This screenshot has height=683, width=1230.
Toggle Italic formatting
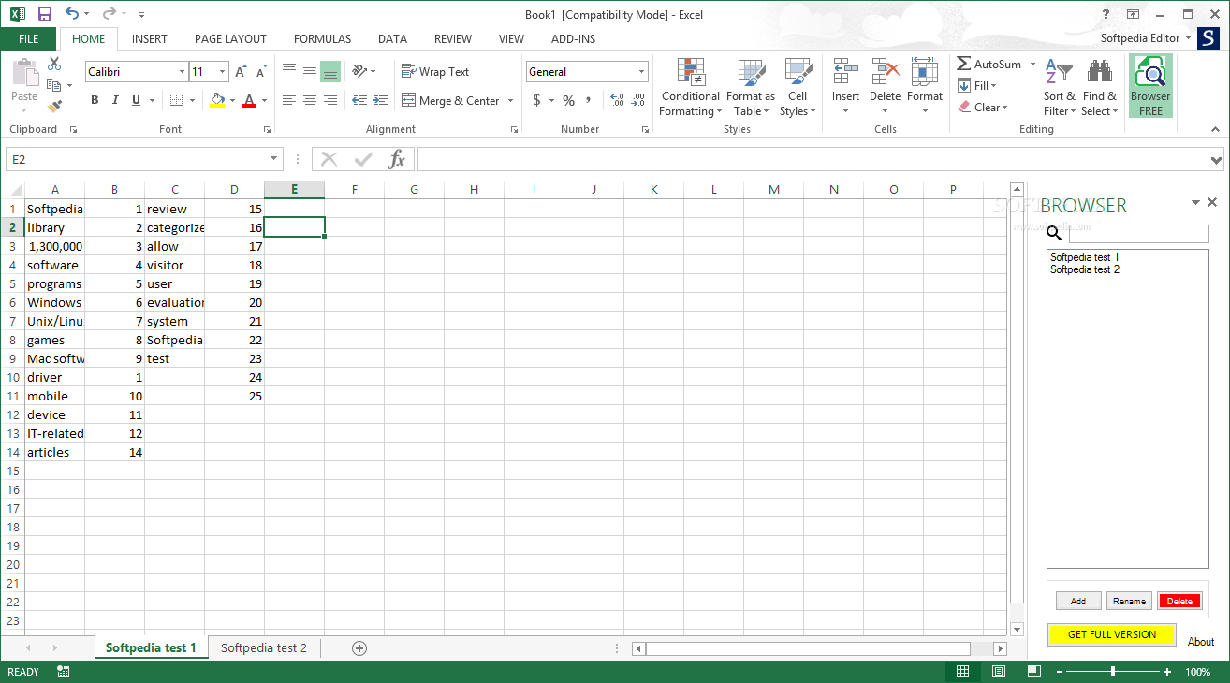click(x=115, y=100)
